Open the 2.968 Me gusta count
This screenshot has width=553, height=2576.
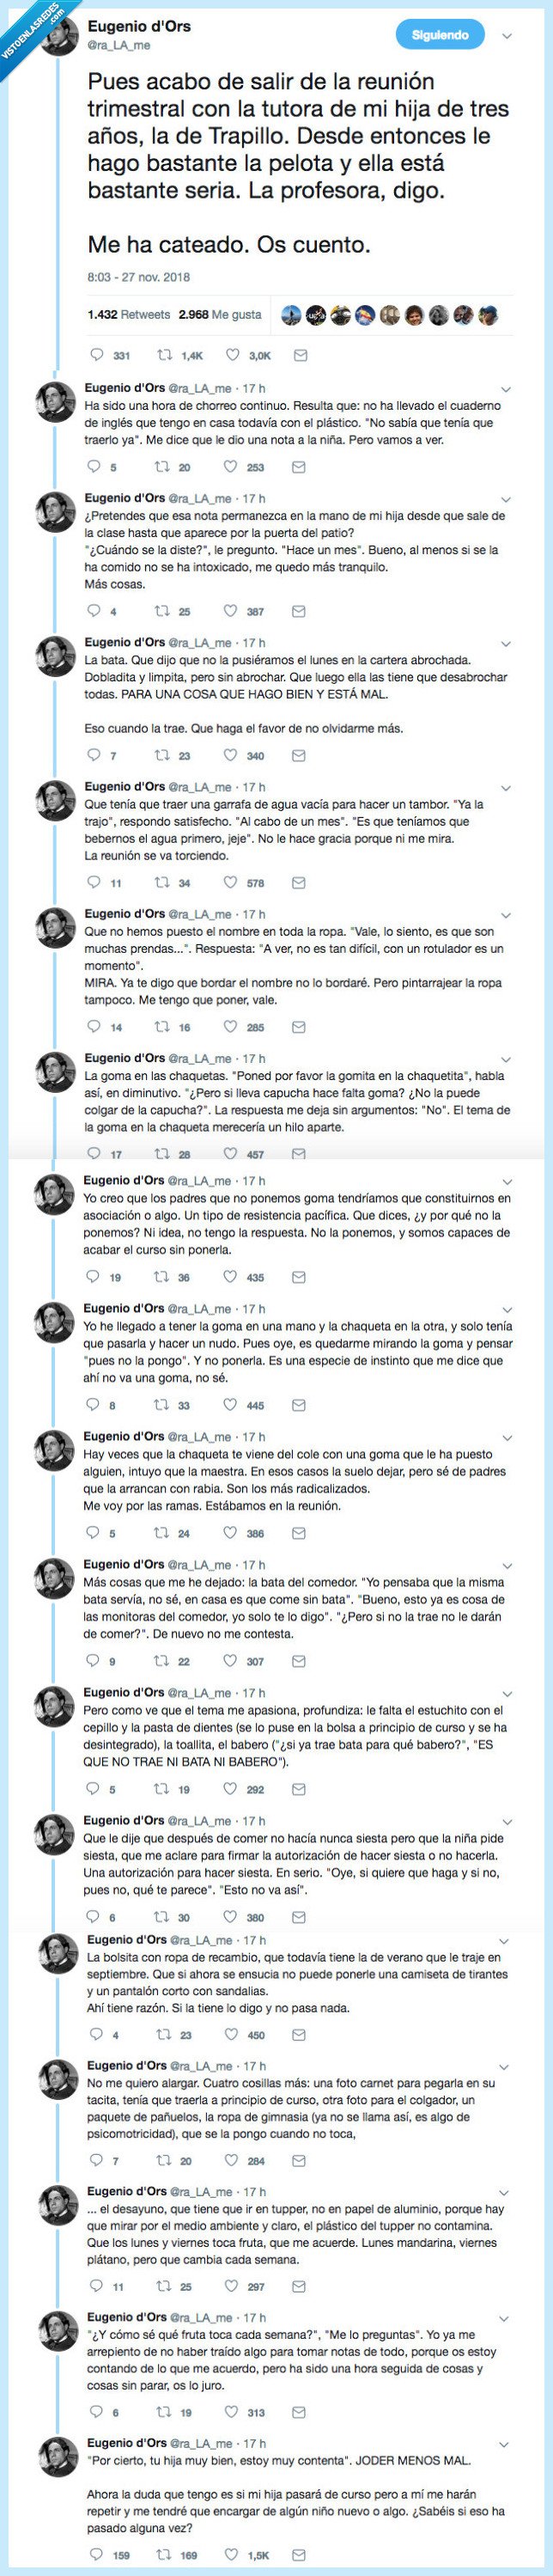click(x=224, y=315)
